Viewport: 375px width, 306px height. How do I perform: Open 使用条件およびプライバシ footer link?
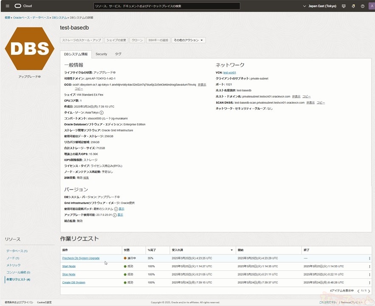pos(19,303)
